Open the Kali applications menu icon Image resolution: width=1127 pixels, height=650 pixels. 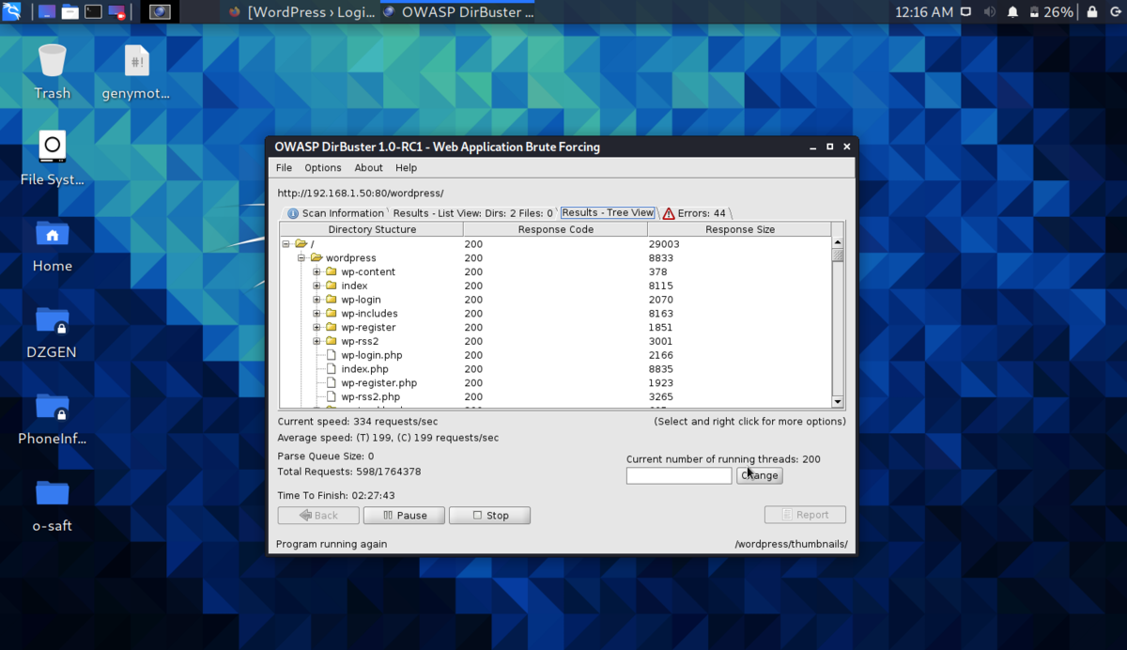click(12, 12)
